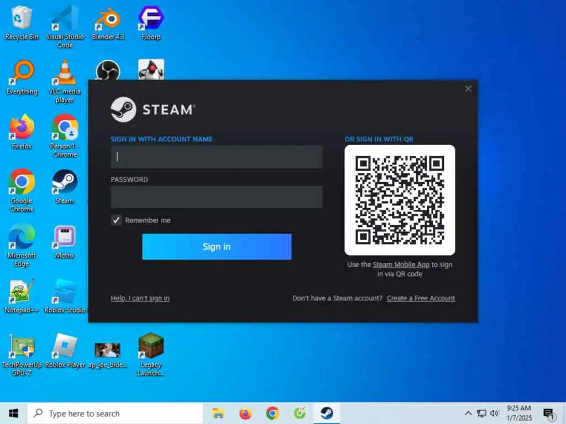The image size is (566, 424).
Task: Open Firefox from the taskbar
Action: [x=245, y=413]
